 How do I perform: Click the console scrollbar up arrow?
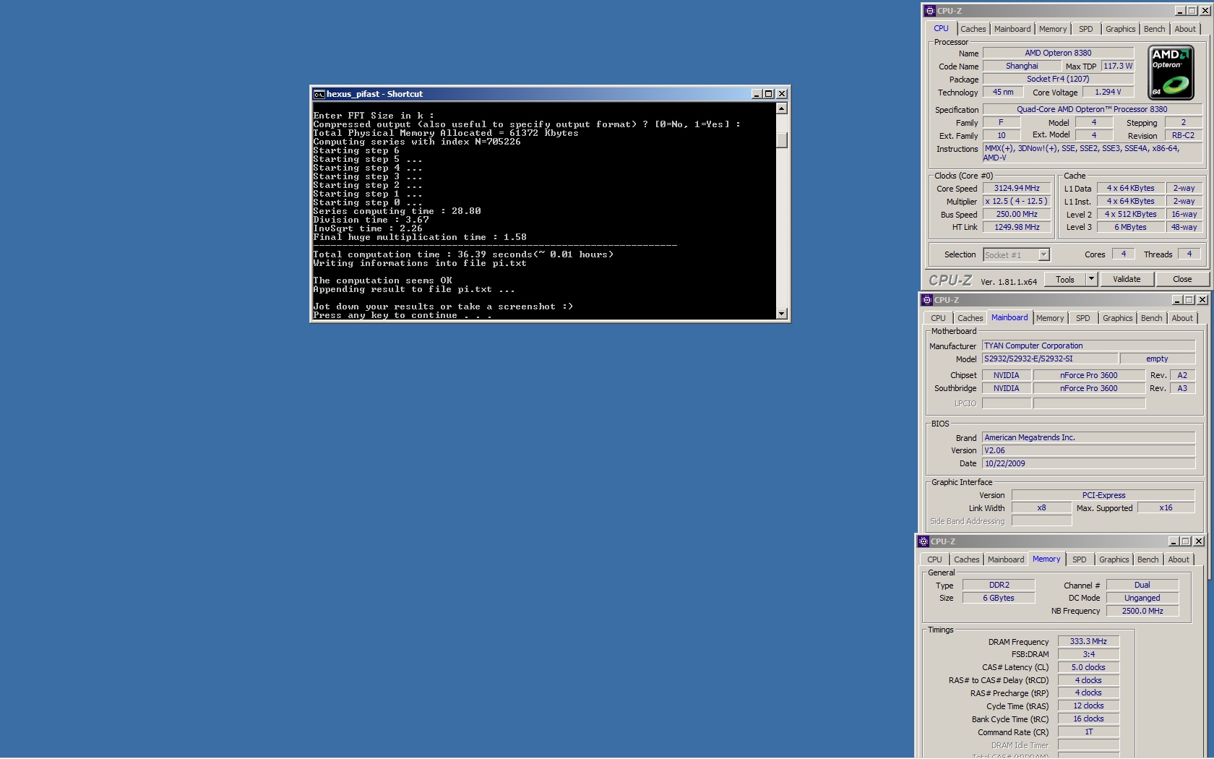pyautogui.click(x=781, y=108)
